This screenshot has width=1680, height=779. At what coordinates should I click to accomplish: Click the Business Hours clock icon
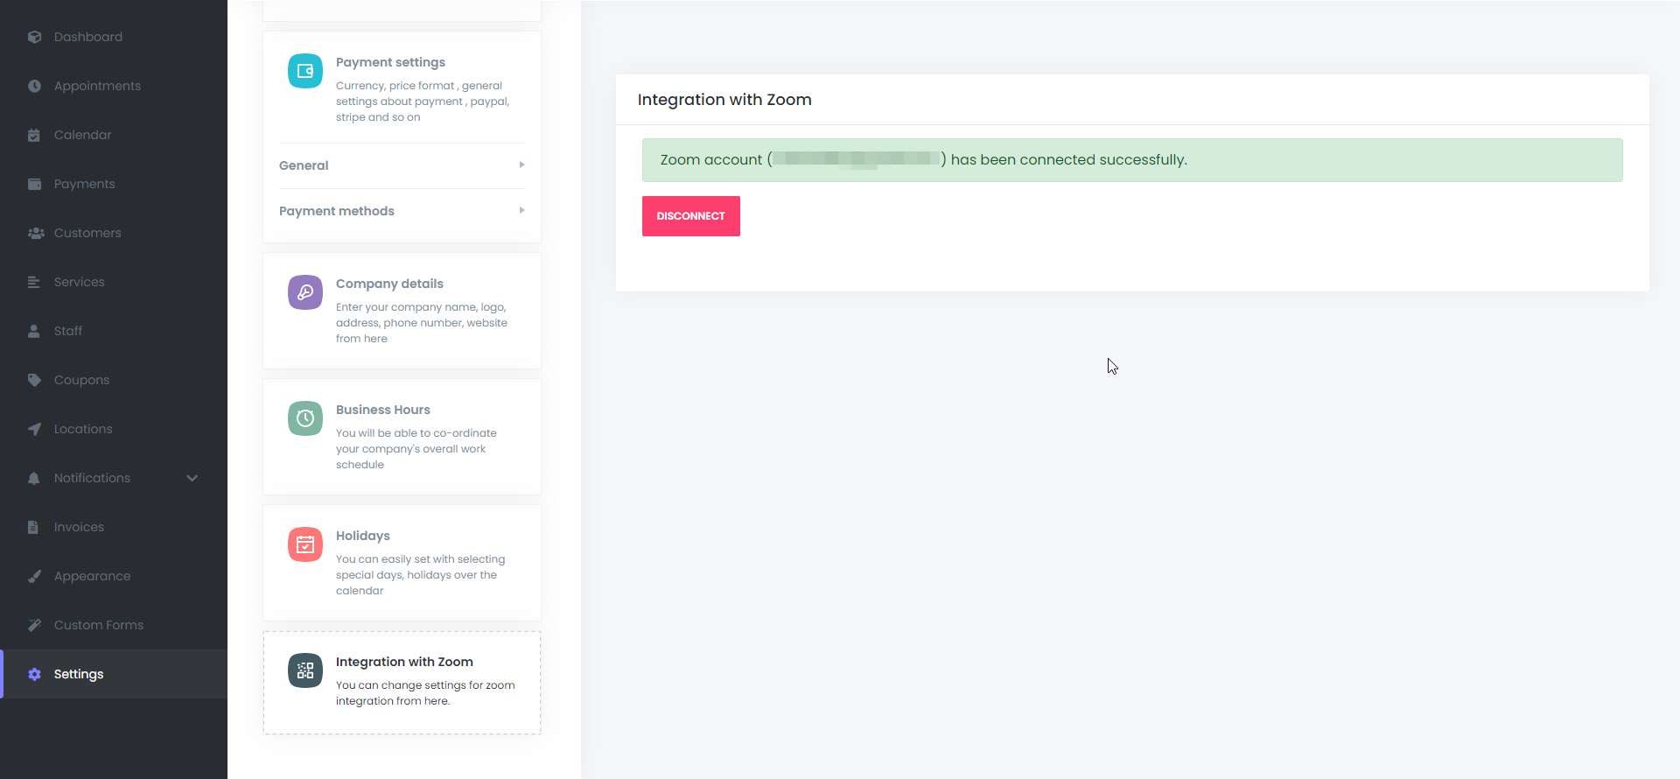305,418
